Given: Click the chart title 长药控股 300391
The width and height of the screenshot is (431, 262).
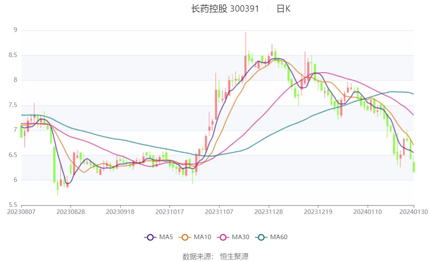Looking at the screenshot, I should [225, 9].
